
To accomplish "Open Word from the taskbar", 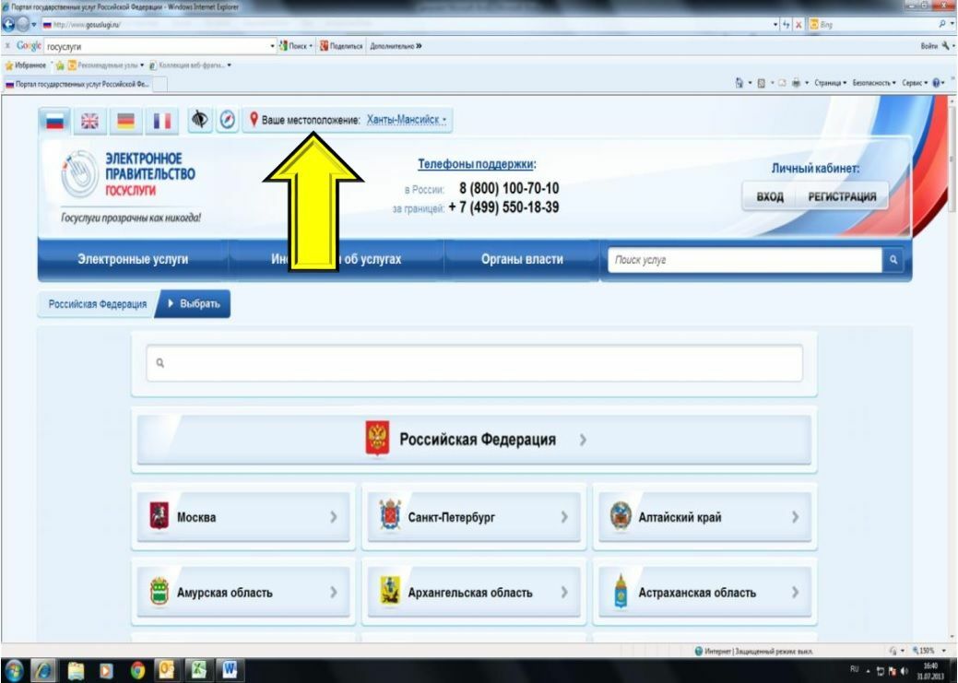I will pyautogui.click(x=229, y=670).
